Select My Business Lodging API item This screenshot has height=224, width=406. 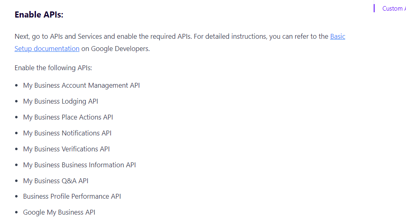click(60, 102)
